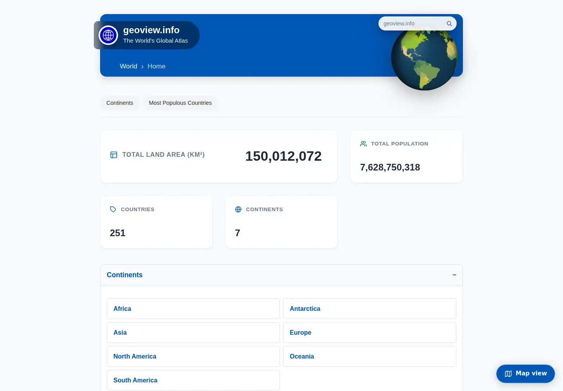Select the Most Populous Countries tab
The image size is (563, 391).
point(180,103)
